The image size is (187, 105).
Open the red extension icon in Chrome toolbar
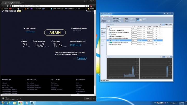click(91, 6)
